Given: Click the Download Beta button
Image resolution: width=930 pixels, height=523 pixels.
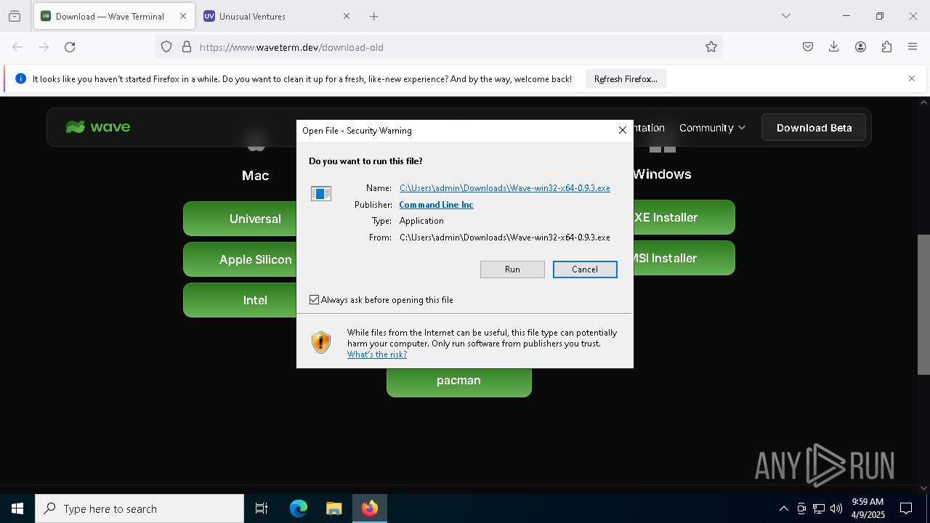Looking at the screenshot, I should click(x=814, y=128).
